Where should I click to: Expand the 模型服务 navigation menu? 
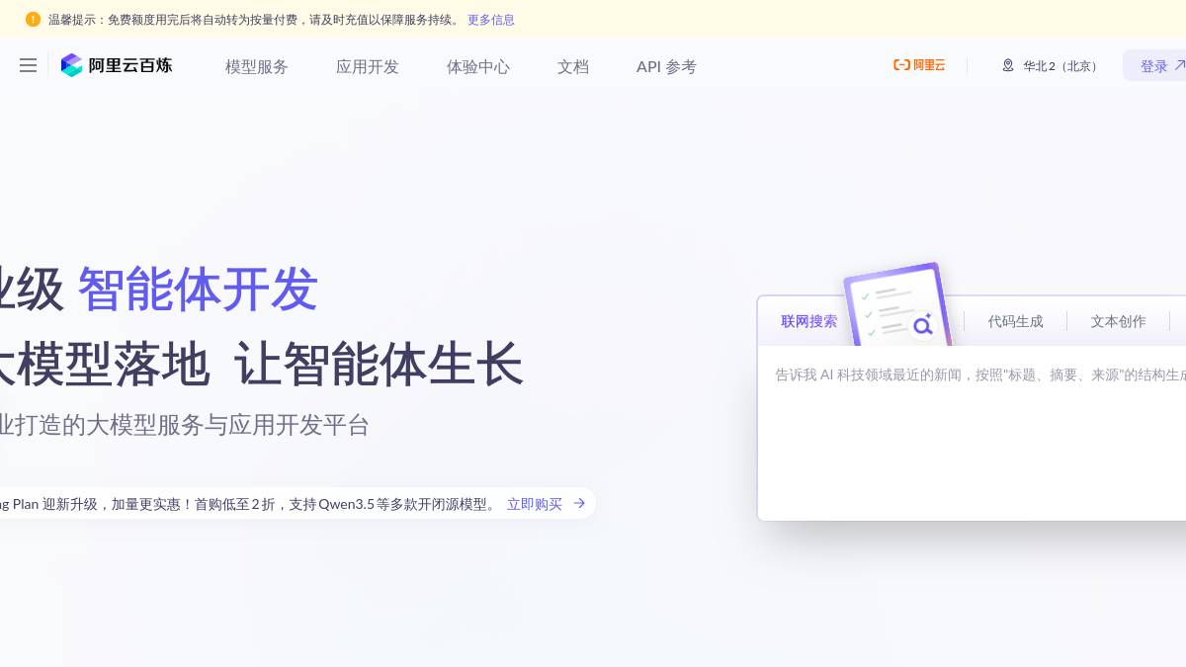coord(257,66)
